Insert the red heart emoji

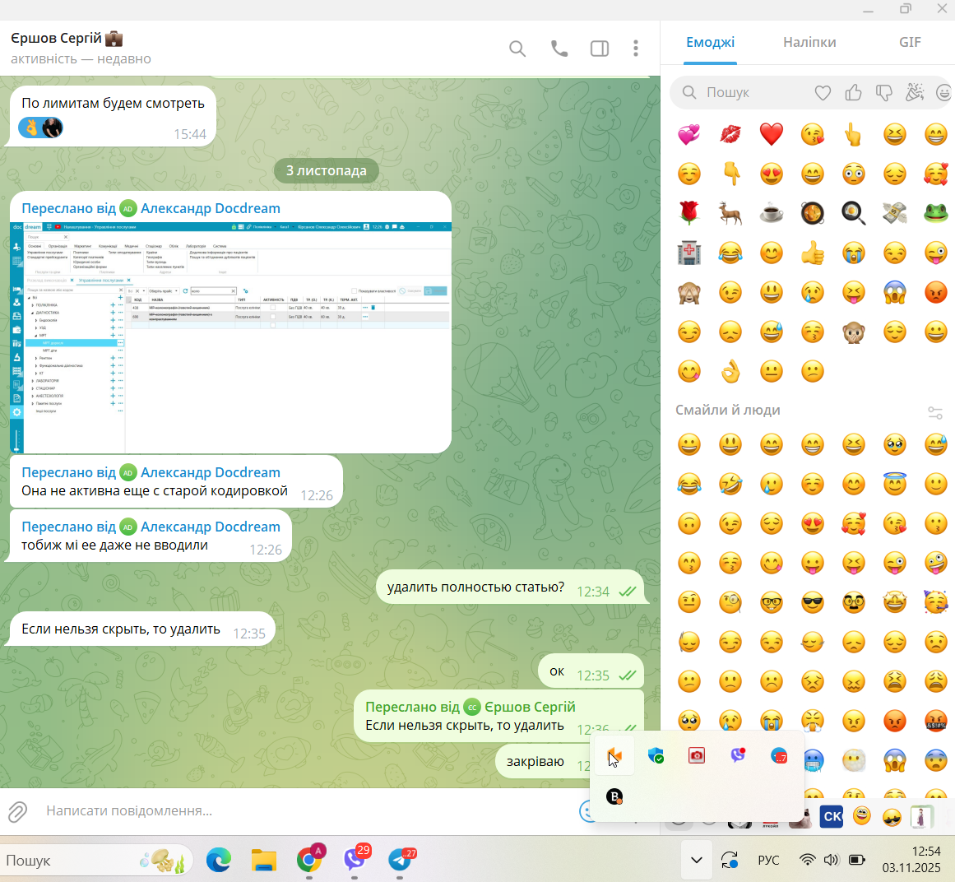tap(771, 134)
